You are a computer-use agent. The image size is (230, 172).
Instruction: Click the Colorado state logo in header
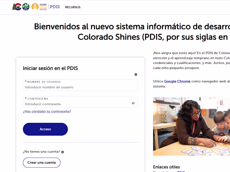coord(17,7)
